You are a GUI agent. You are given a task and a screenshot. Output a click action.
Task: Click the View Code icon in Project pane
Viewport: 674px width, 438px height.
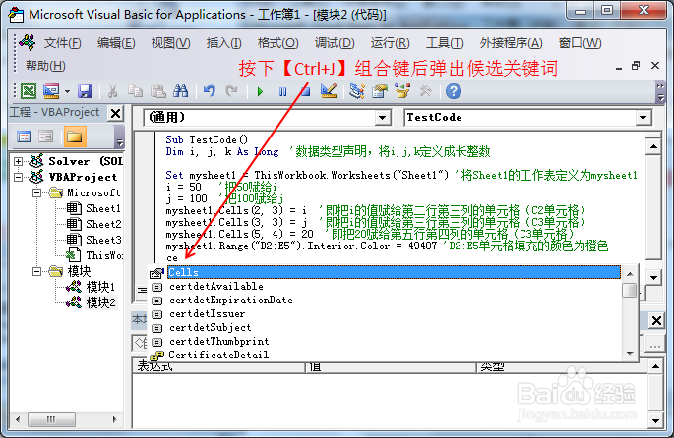click(x=24, y=137)
